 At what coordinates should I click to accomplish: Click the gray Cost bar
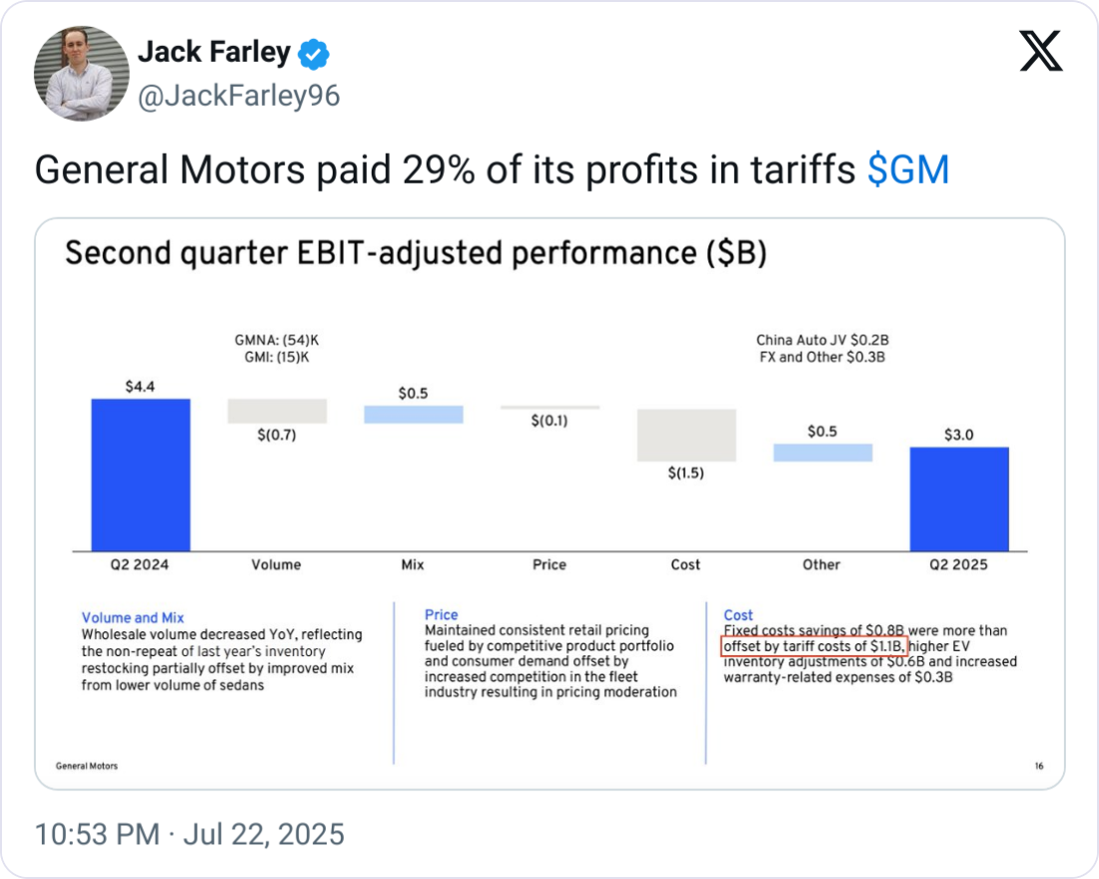pyautogui.click(x=686, y=435)
